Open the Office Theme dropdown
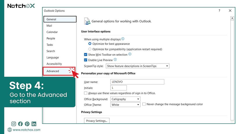Image resolution: width=239 pixels, height=134 pixels. pyautogui.click(x=125, y=105)
